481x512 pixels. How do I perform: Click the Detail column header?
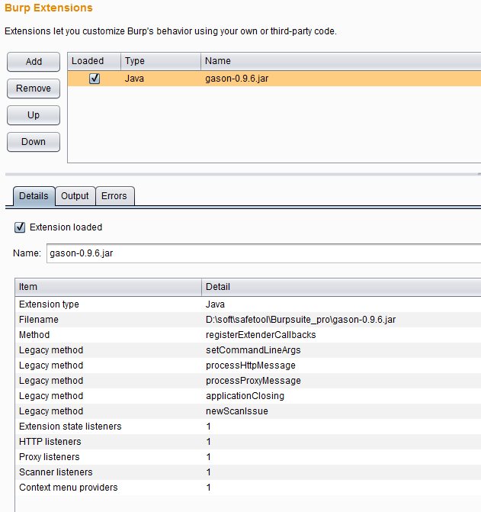(342, 287)
